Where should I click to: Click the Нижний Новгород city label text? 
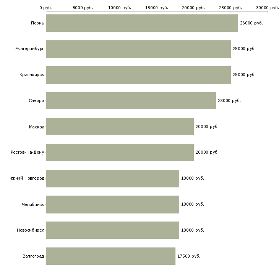click(x=25, y=178)
